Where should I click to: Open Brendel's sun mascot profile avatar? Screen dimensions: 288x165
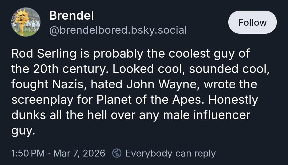pyautogui.click(x=26, y=22)
